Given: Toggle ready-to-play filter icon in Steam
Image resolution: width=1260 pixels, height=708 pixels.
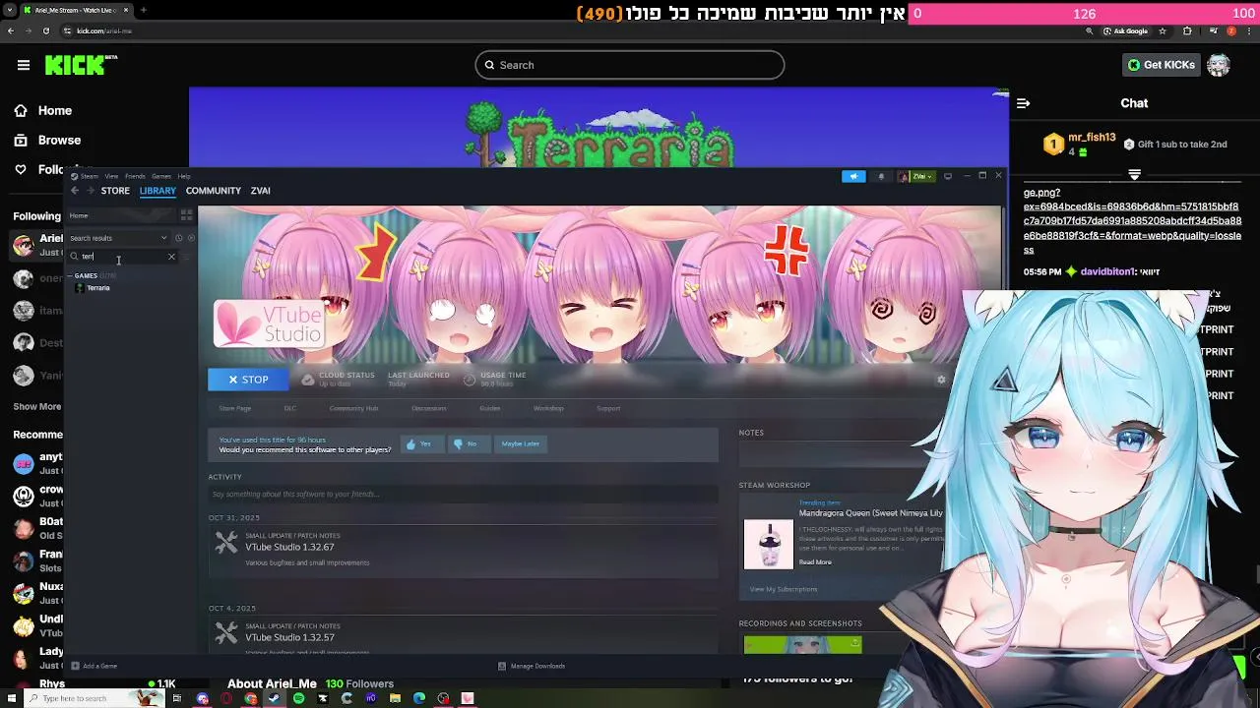Looking at the screenshot, I should 191,238.
